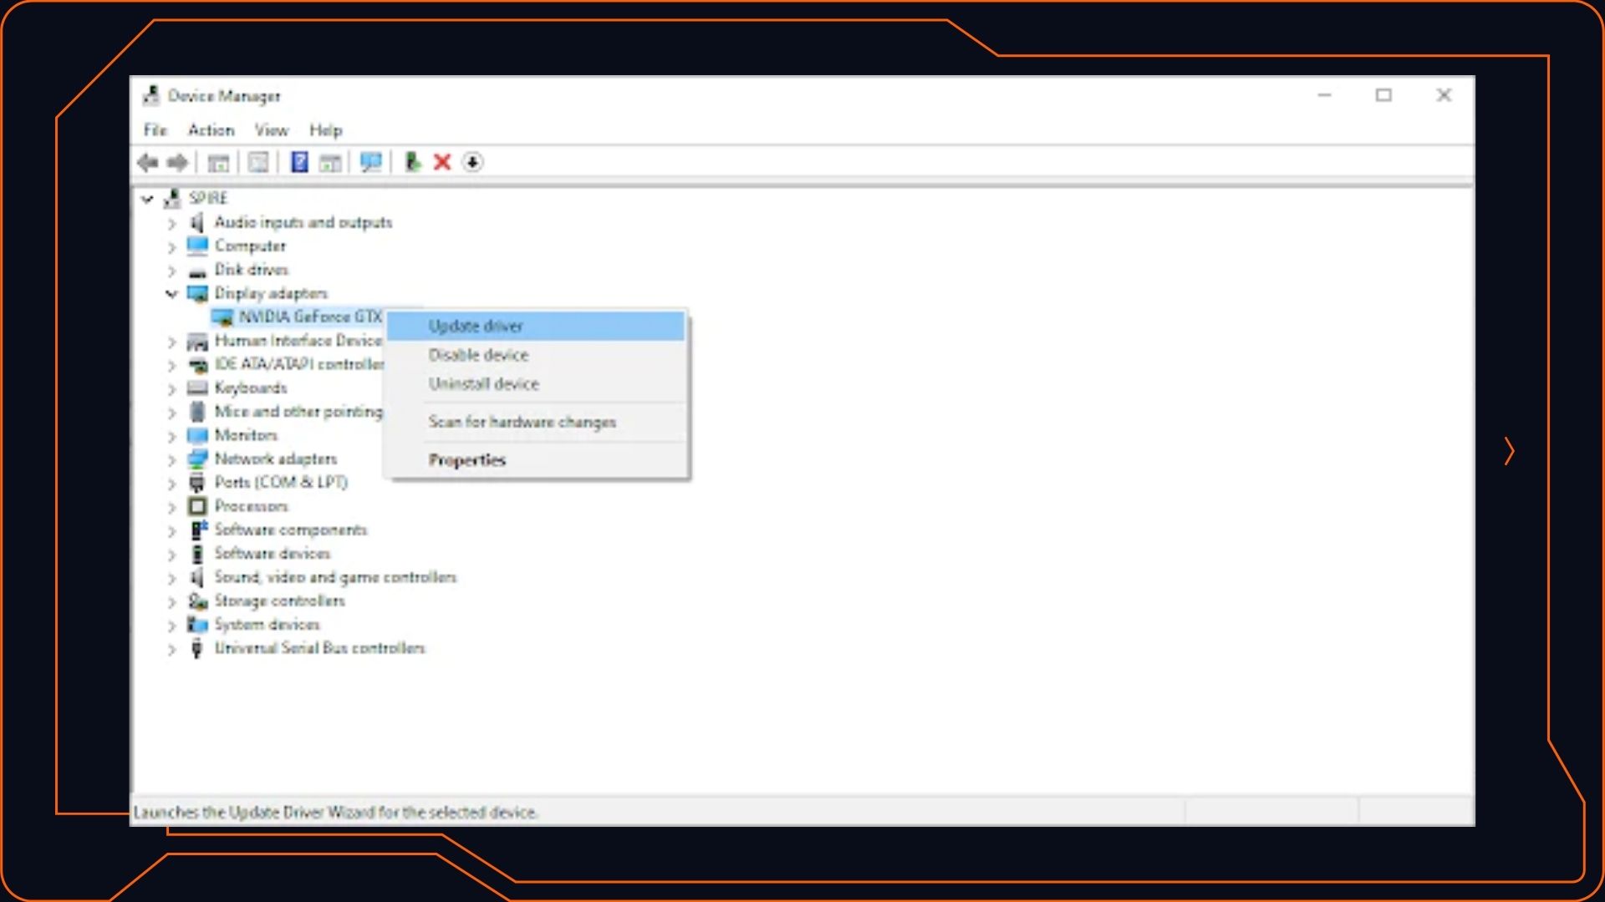Expand Universal Serial Bus controllers arrow
1605x902 pixels.
pos(171,649)
